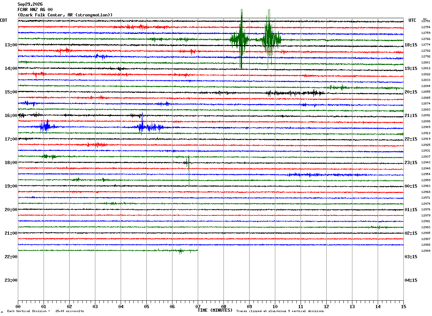Click the TIME (MINUTES) axis title
Screen dimensions: 432x316
click(215, 310)
